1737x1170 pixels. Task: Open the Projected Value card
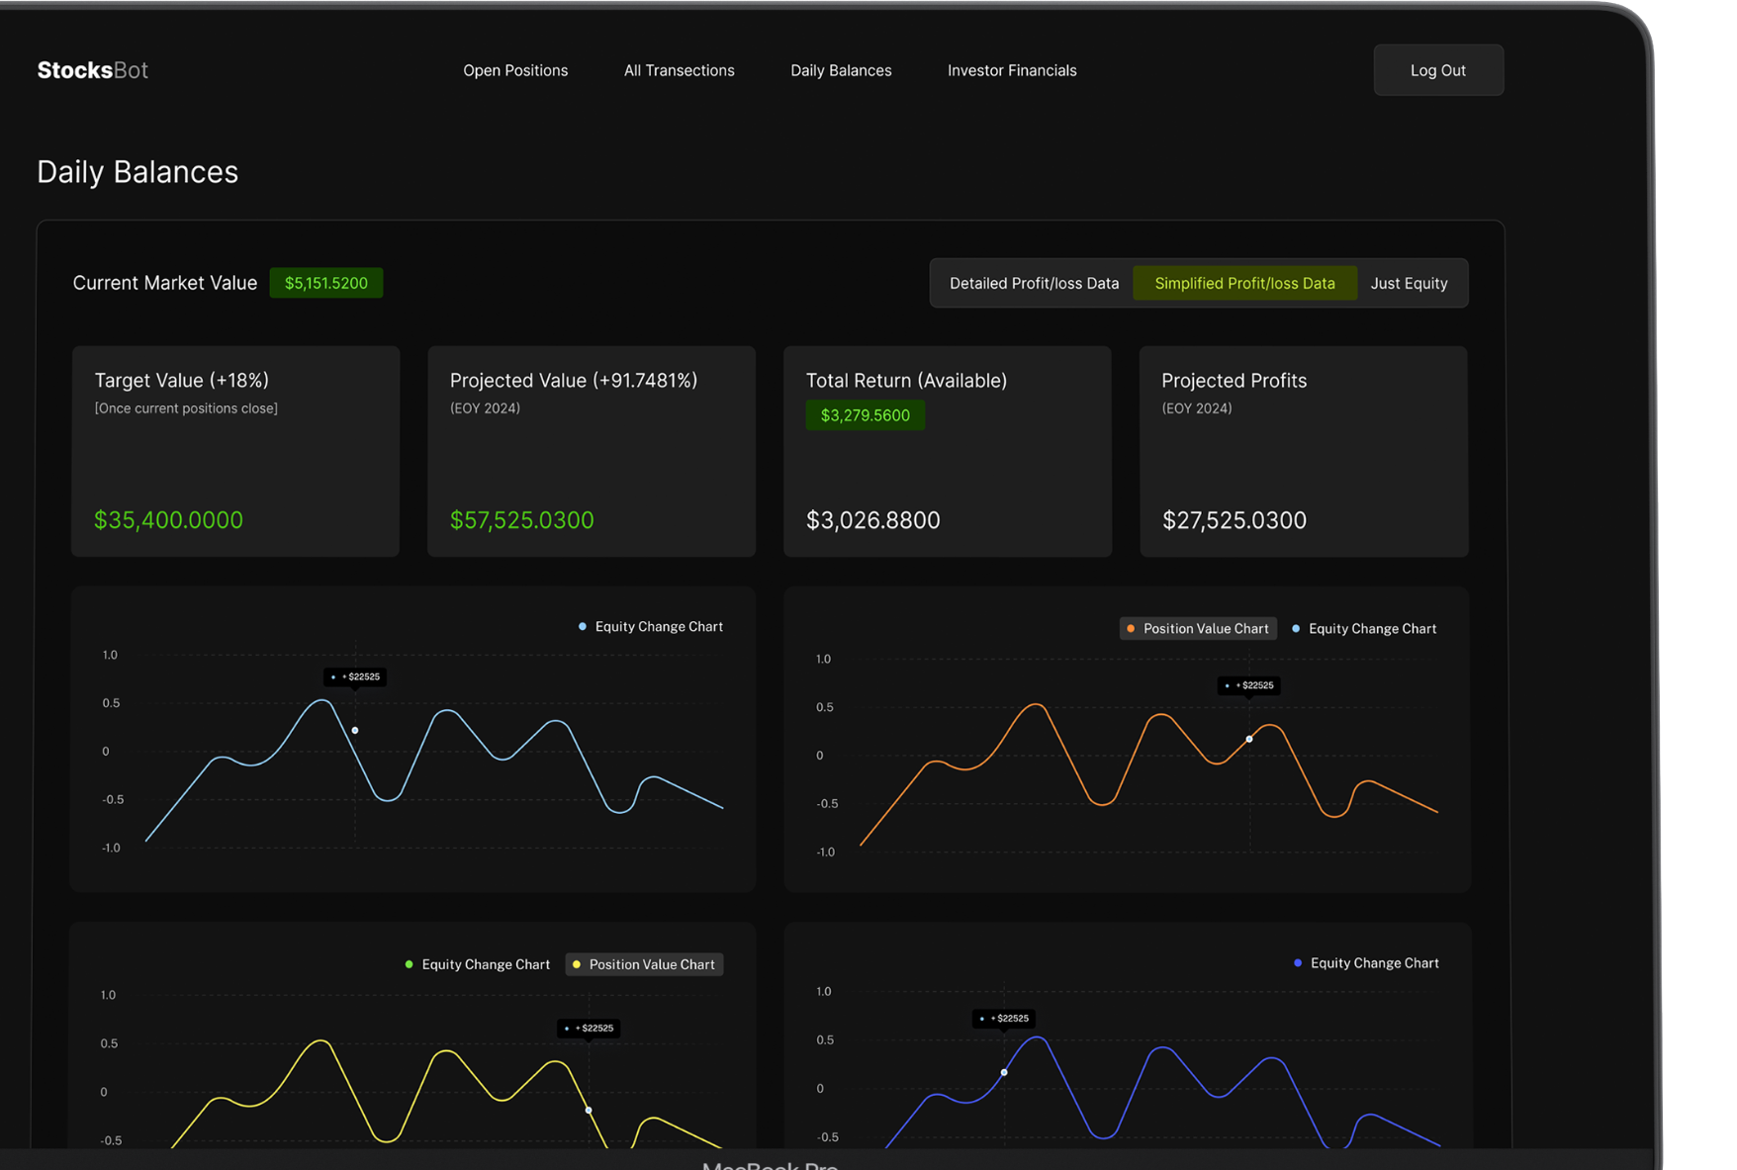pos(592,451)
